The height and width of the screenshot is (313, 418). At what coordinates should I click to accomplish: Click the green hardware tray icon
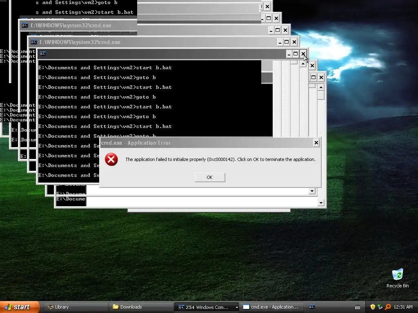click(x=380, y=307)
